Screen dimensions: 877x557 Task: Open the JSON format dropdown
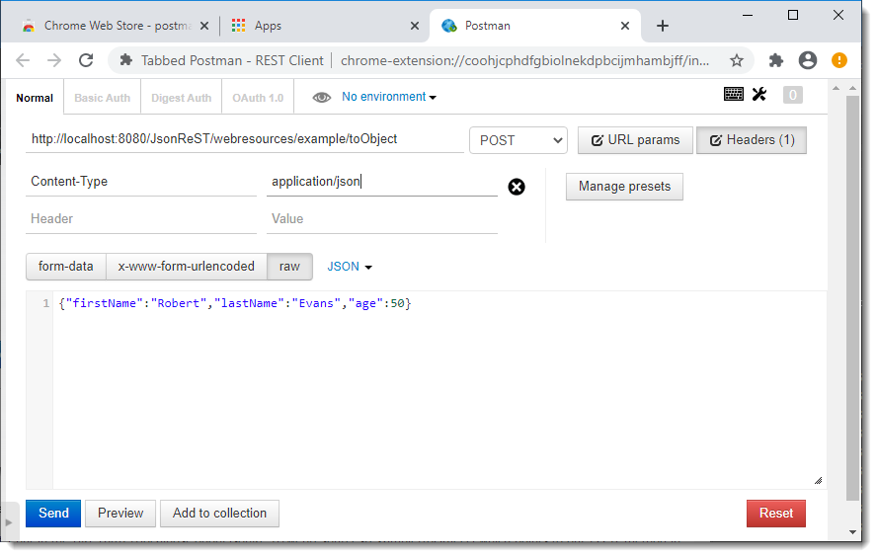coord(350,267)
